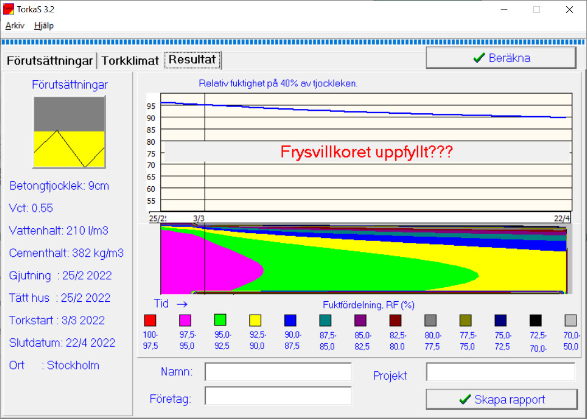Click the olive 77,5-75,0 legend swatch

coord(466,320)
